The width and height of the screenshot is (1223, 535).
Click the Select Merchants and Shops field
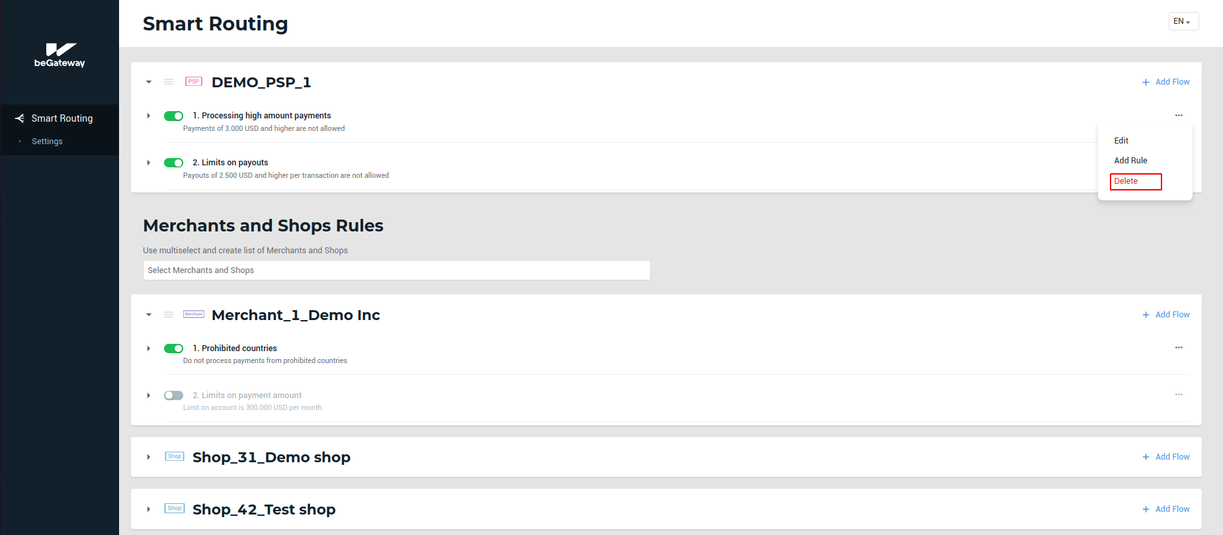[x=396, y=270]
